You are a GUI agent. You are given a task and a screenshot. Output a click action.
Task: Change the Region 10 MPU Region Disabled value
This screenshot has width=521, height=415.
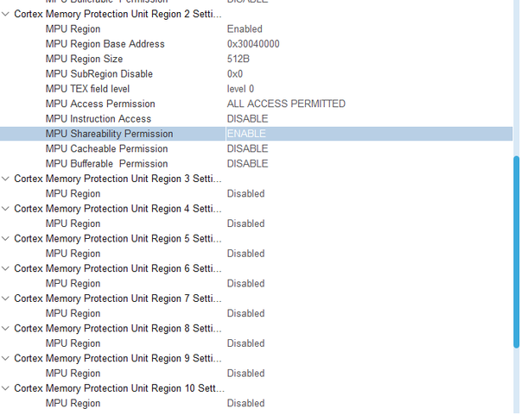[x=245, y=403]
